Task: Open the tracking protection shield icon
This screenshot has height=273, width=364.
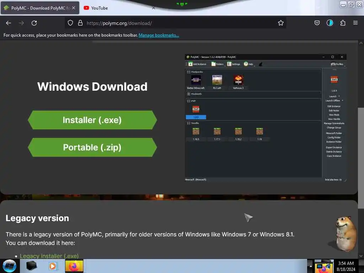Action: [70, 23]
